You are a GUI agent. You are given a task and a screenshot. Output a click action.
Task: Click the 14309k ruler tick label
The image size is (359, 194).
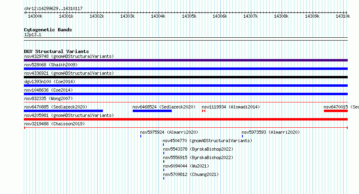pos(312,16)
